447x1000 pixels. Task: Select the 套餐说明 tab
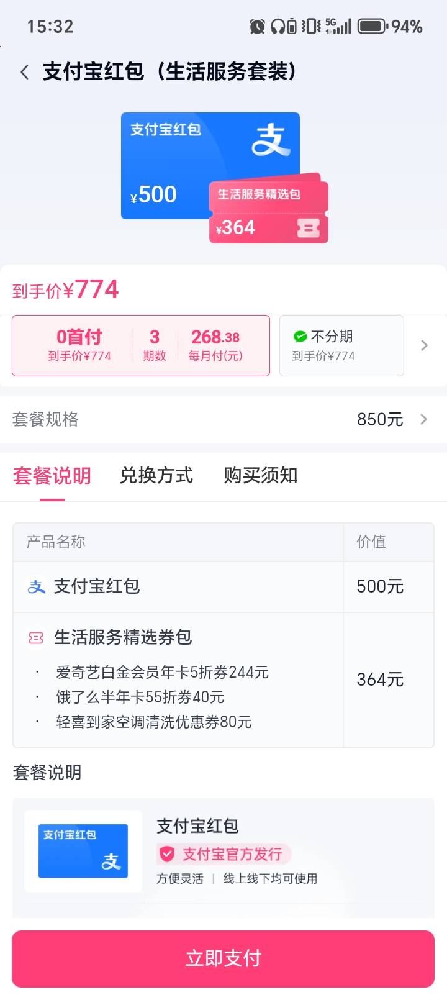click(52, 476)
